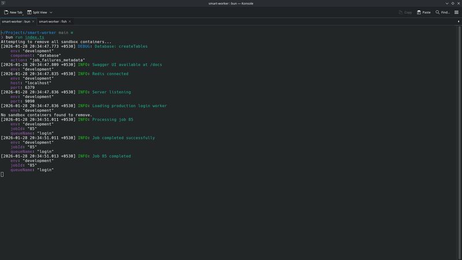Open the hamburger menu
The width and height of the screenshot is (462, 260).
pos(456,12)
